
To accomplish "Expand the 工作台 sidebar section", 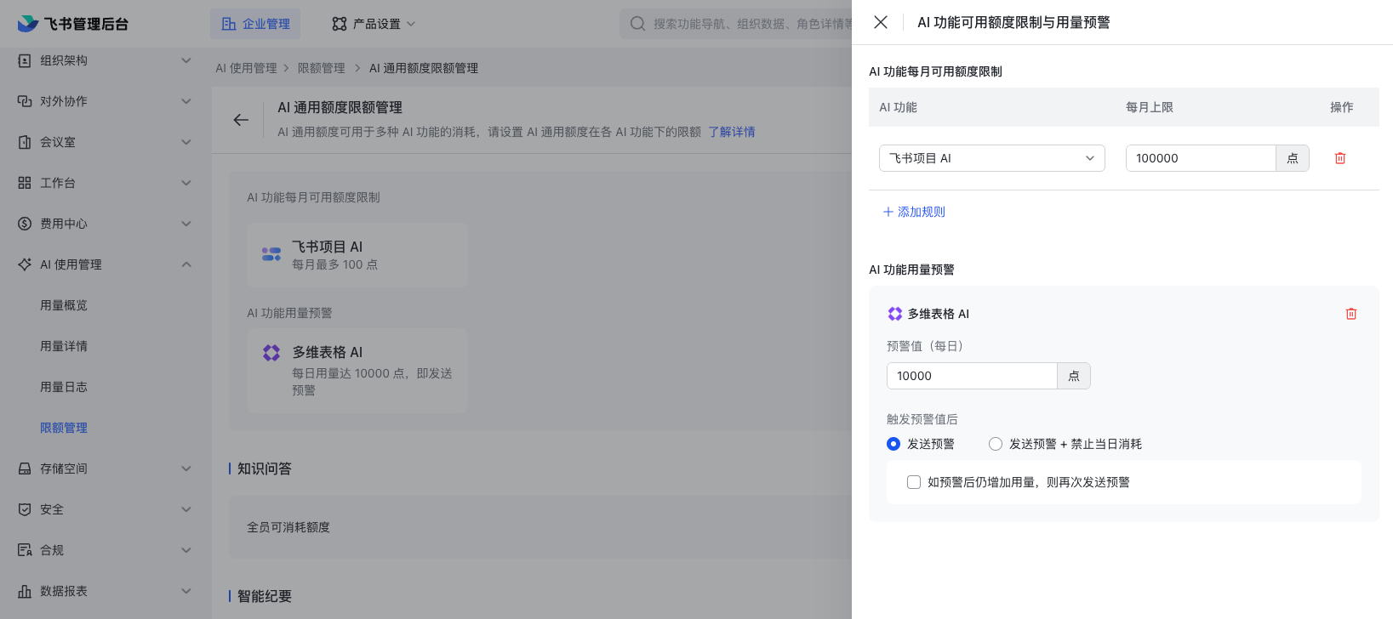I will click(186, 183).
